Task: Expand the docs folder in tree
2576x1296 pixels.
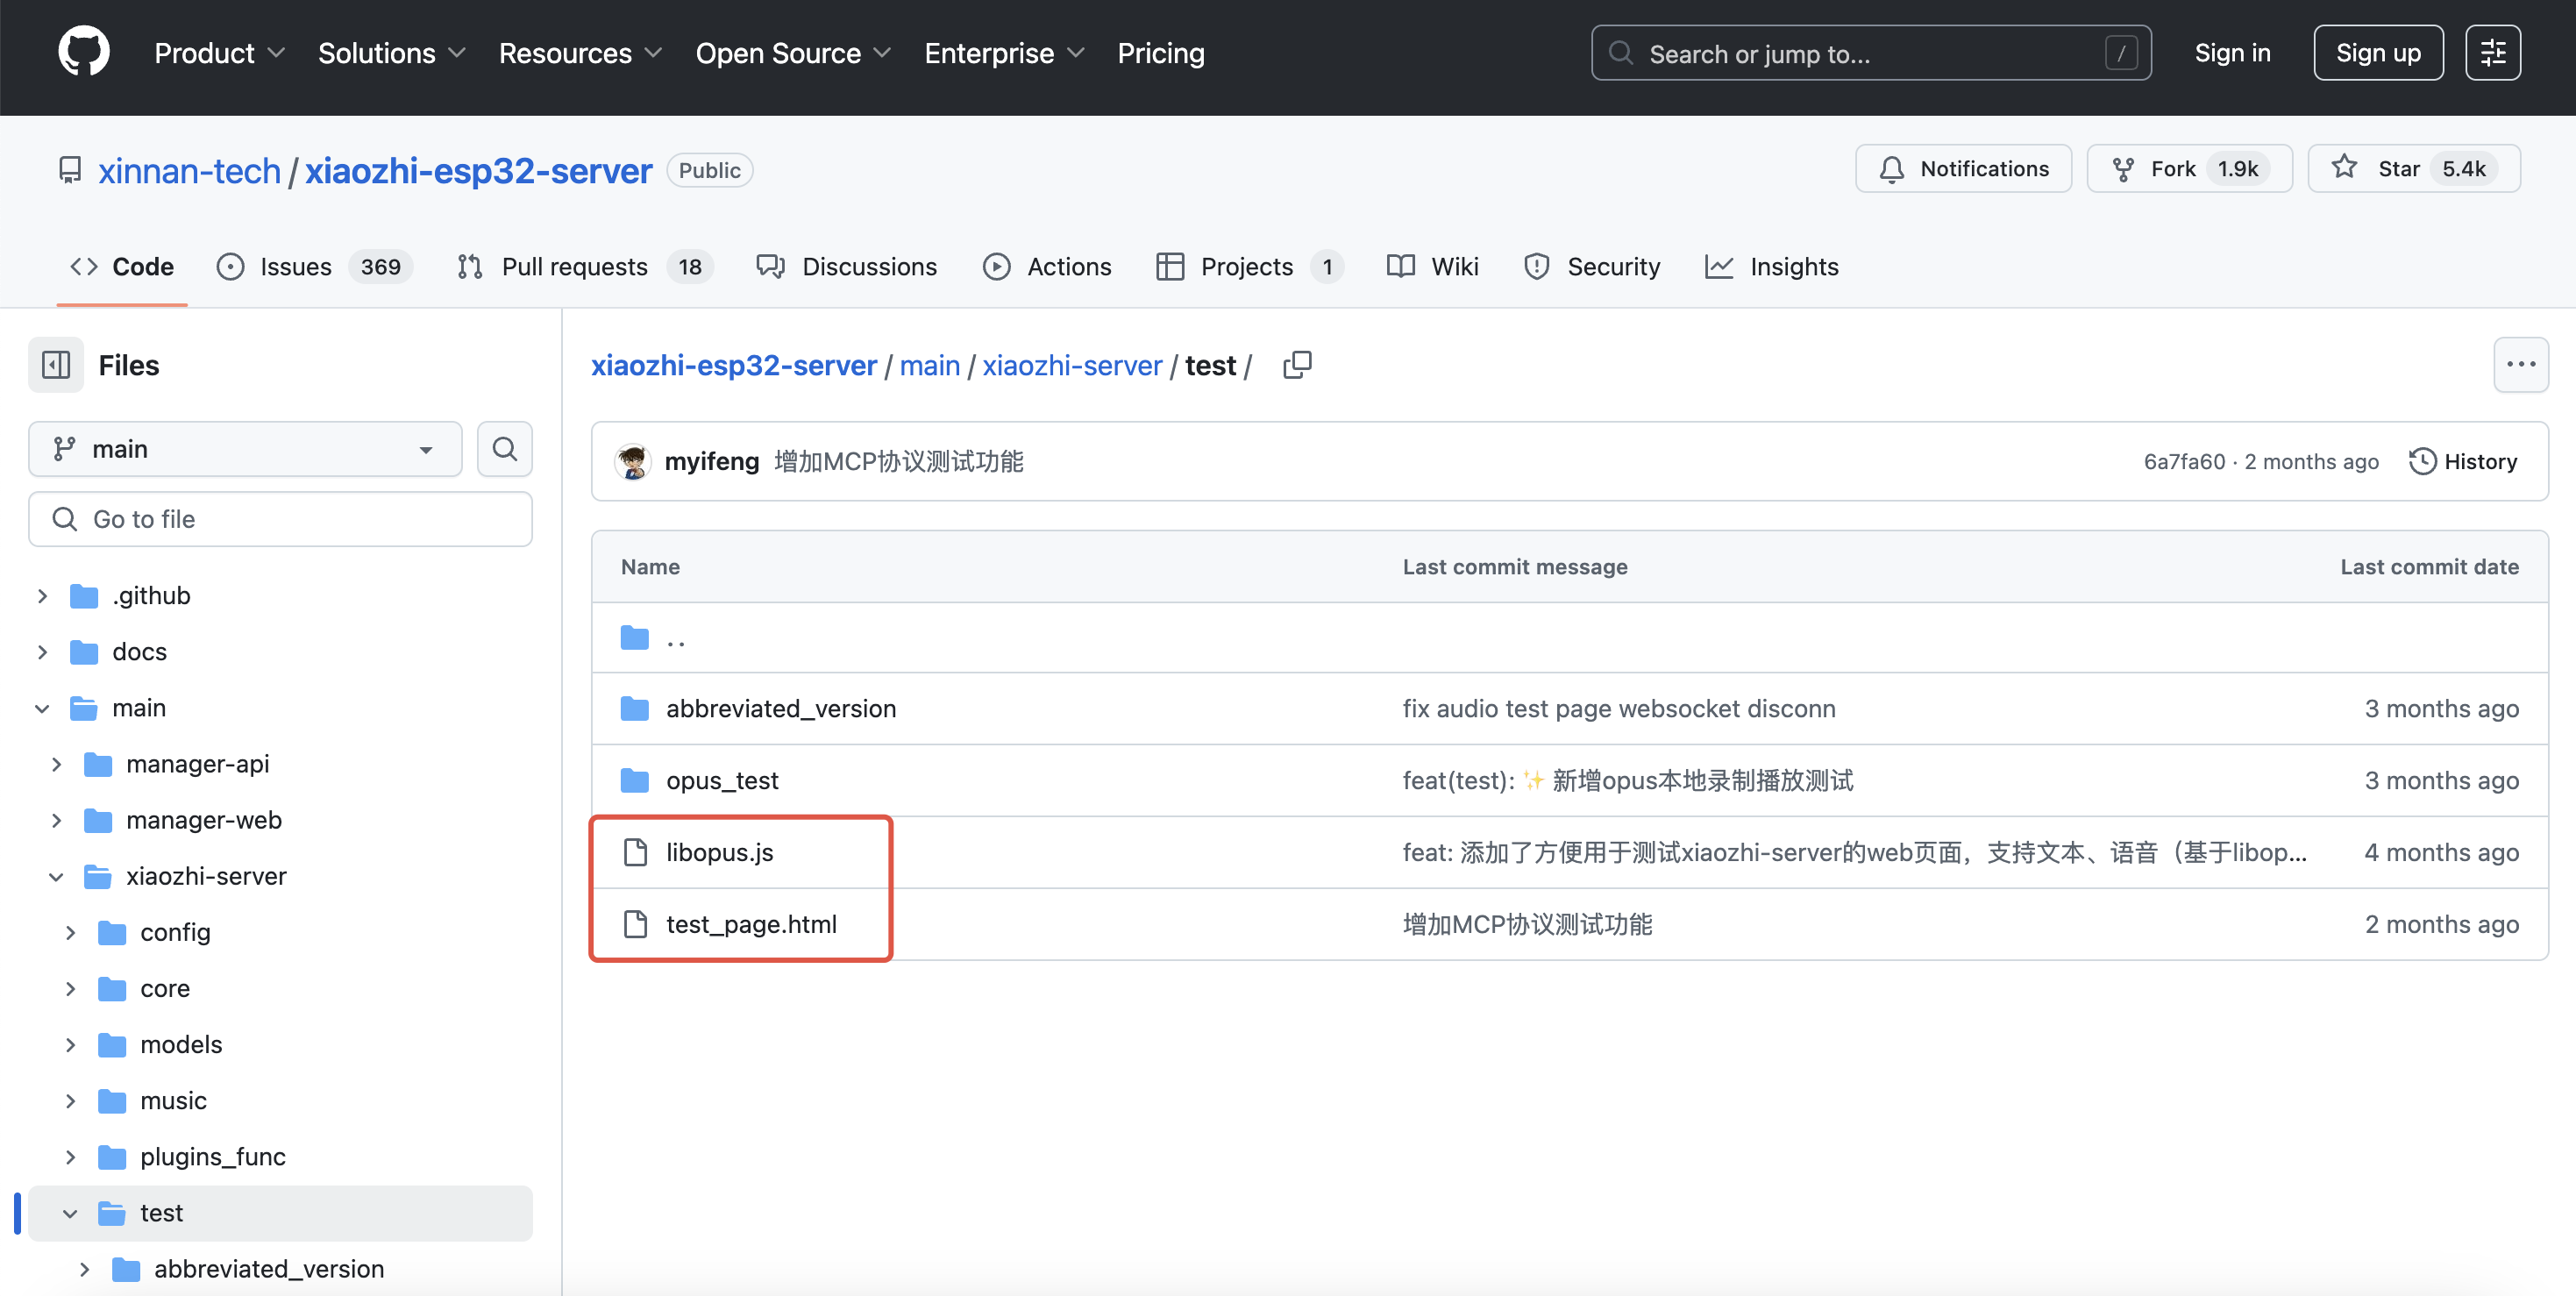Action: click(42, 652)
